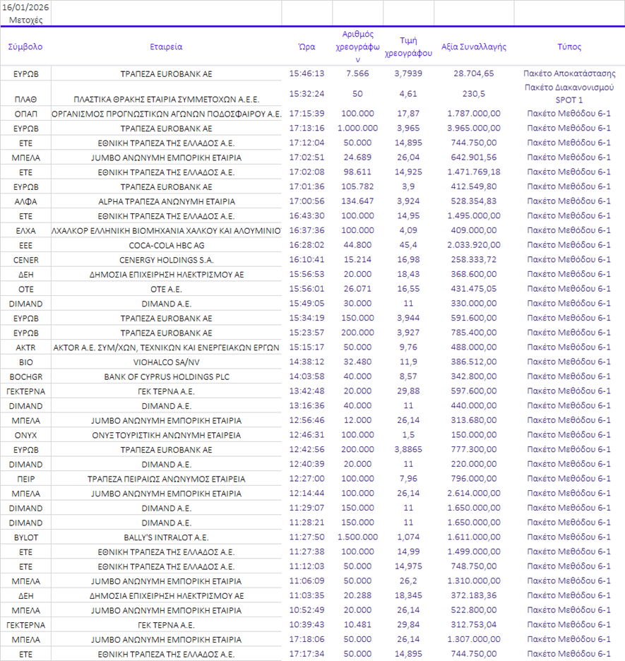Select the quantity 7.566
Image resolution: width=625 pixels, height=661 pixels.
tap(357, 73)
